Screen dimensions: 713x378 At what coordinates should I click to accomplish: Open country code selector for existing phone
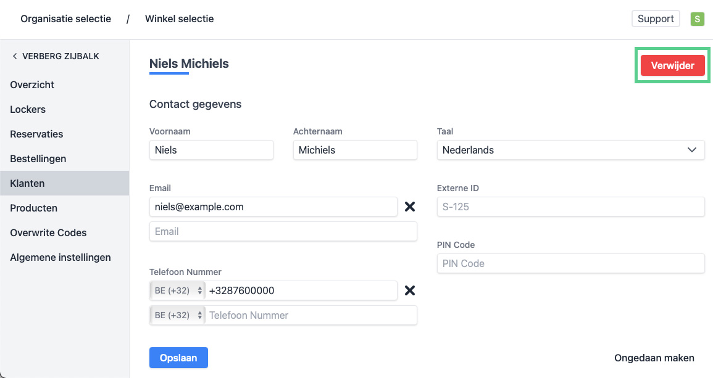click(178, 290)
